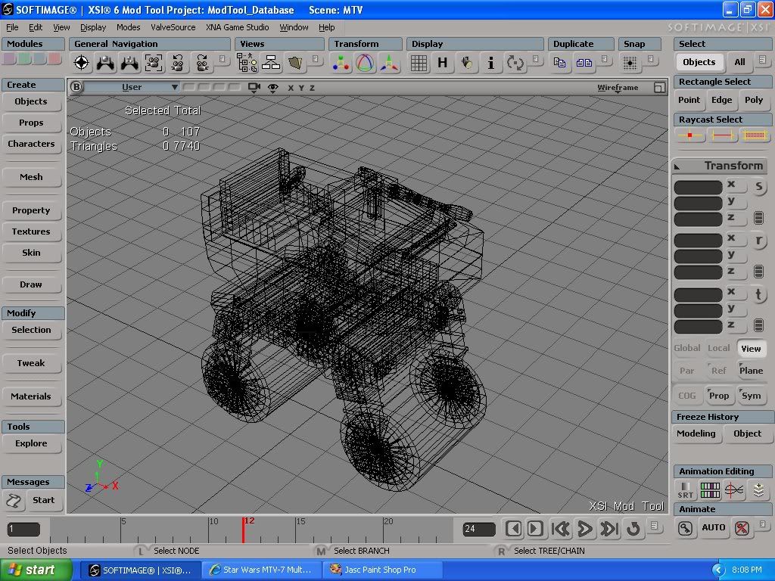Click the camera icon in viewport bar

click(x=254, y=88)
